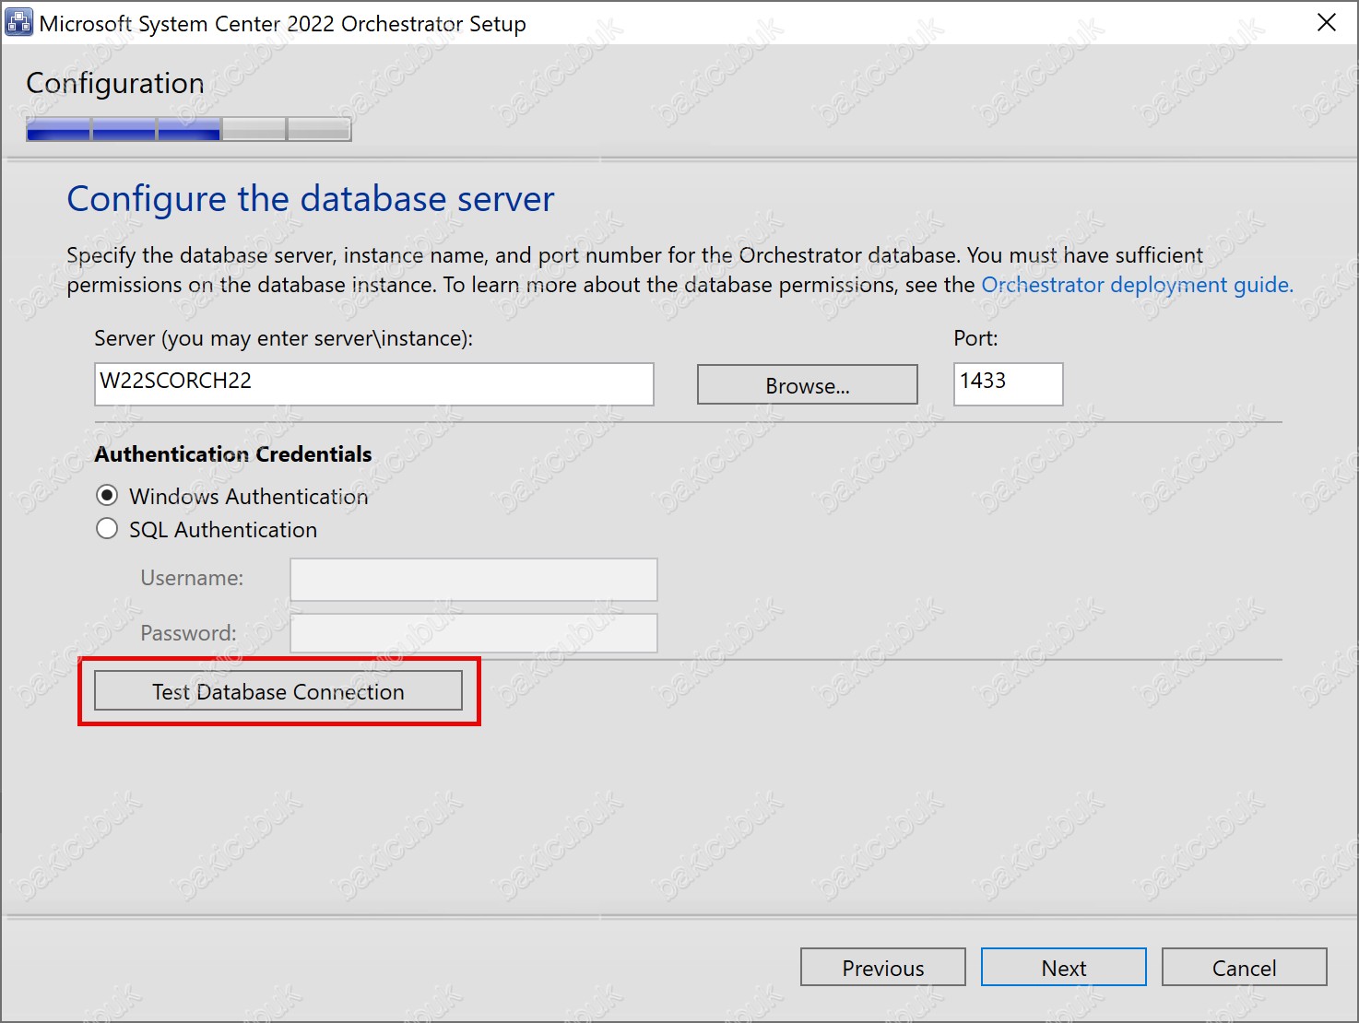Click the window title 'Microsoft System Center 2022 Orchestrator Setup'
Image resolution: width=1359 pixels, height=1023 pixels.
[x=283, y=24]
